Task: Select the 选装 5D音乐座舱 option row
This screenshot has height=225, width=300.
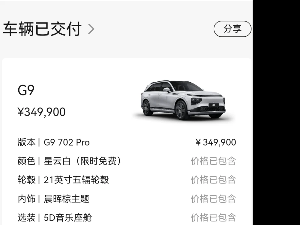Action: point(127,217)
